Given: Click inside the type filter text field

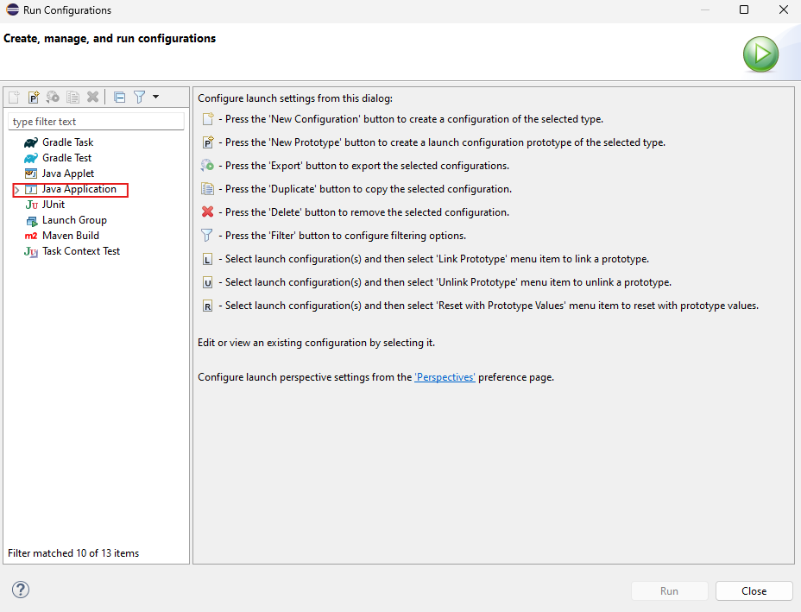Looking at the screenshot, I should (x=96, y=122).
